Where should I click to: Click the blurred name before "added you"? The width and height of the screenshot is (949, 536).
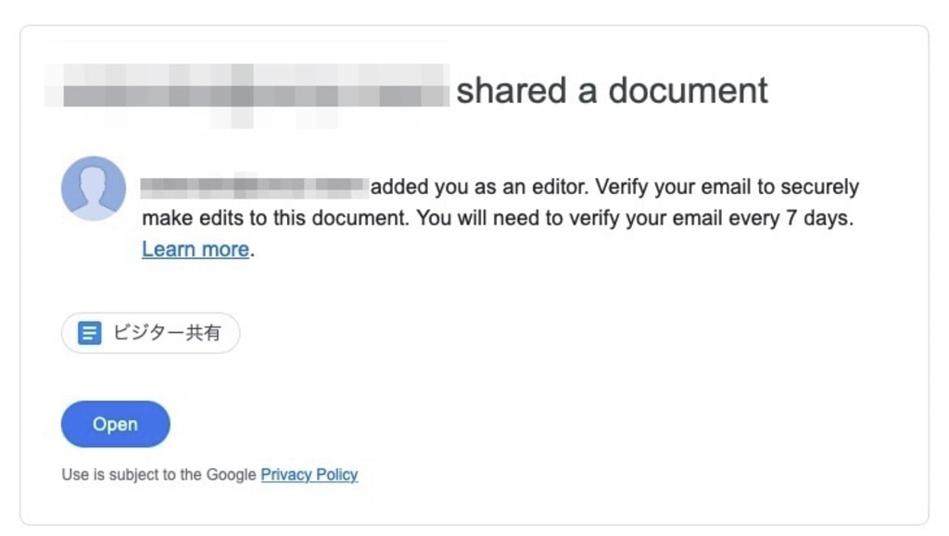tap(255, 187)
